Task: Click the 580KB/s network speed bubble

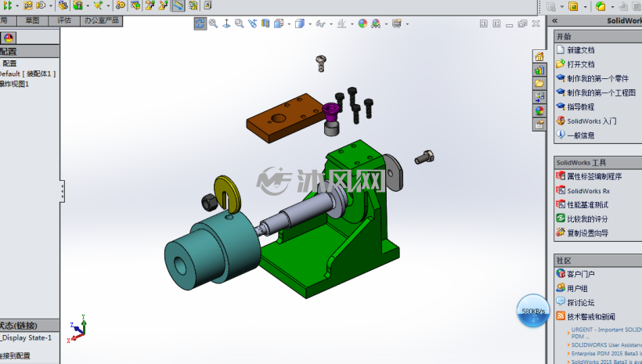Action: [x=533, y=311]
